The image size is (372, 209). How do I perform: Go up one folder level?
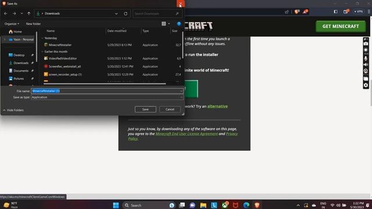tap(29, 13)
